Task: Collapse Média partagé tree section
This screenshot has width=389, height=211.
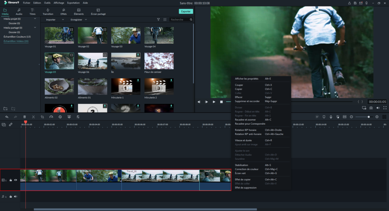Action: (x=35, y=28)
